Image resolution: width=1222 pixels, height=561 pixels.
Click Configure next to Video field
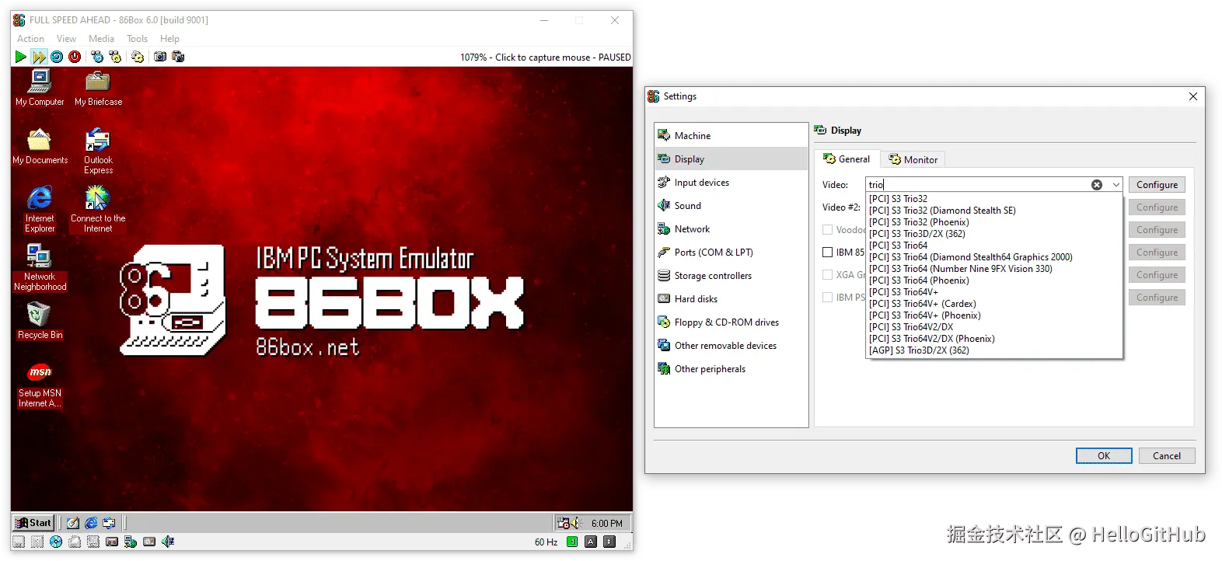point(1157,185)
